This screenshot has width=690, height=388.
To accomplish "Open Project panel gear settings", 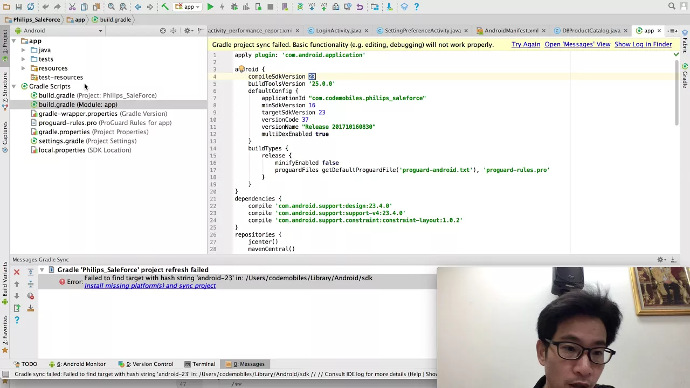I will (x=188, y=31).
